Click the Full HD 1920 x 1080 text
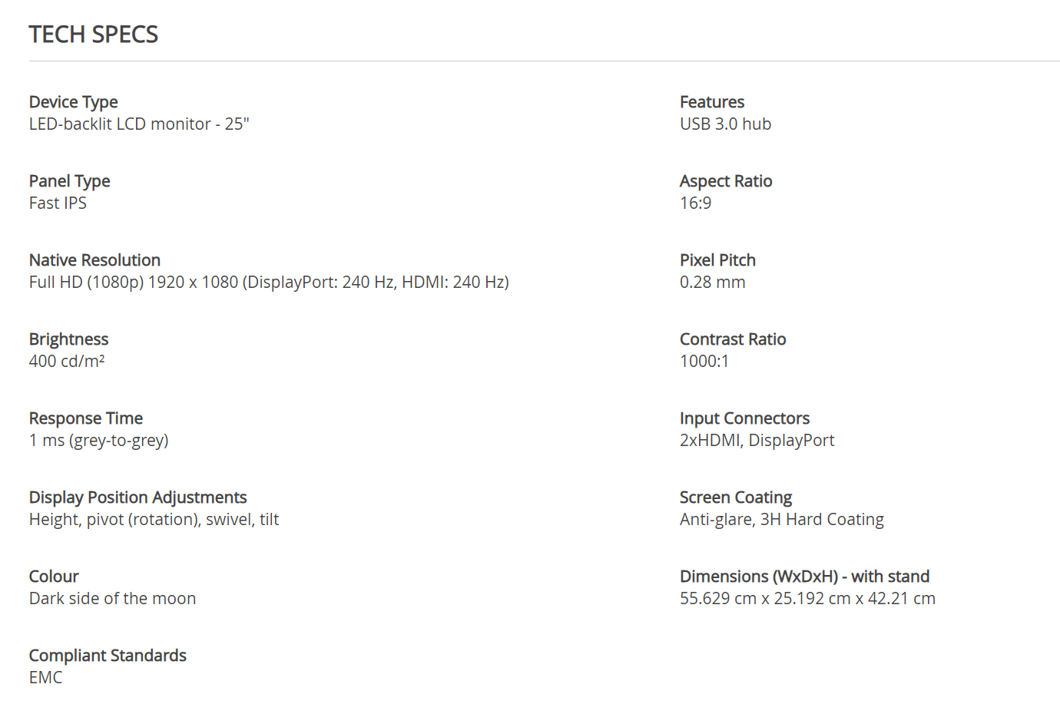Viewport: 1060px width, 704px height. click(x=269, y=283)
